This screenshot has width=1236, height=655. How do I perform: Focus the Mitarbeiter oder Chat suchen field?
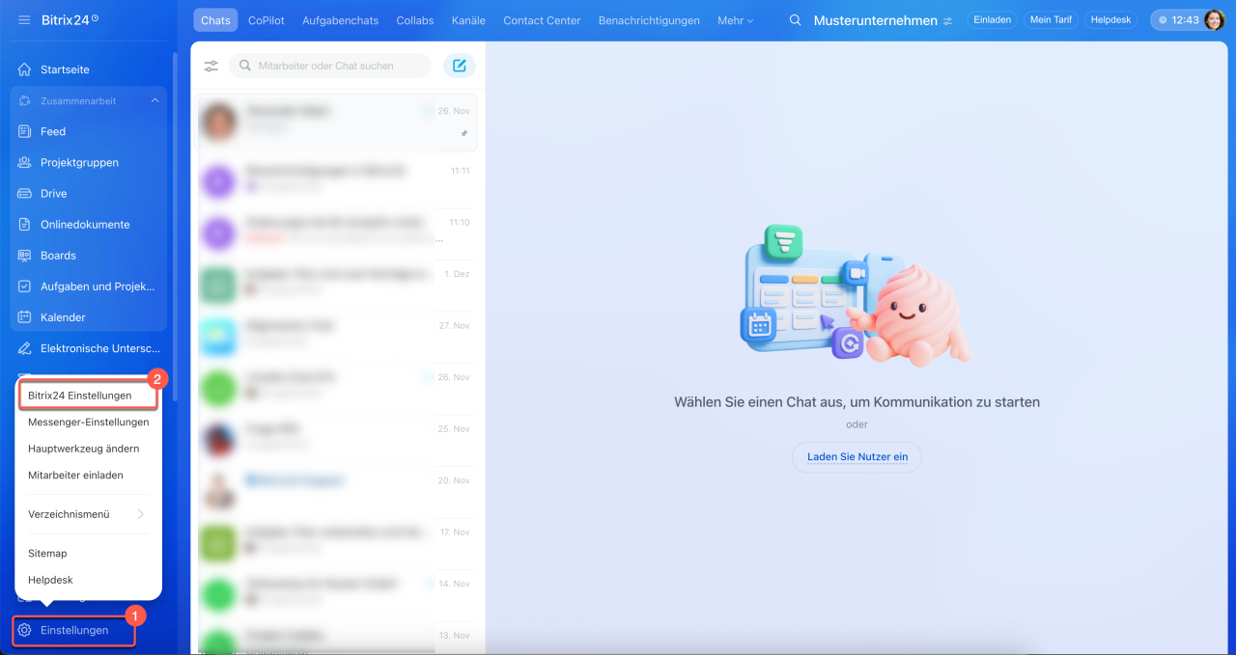coord(329,66)
